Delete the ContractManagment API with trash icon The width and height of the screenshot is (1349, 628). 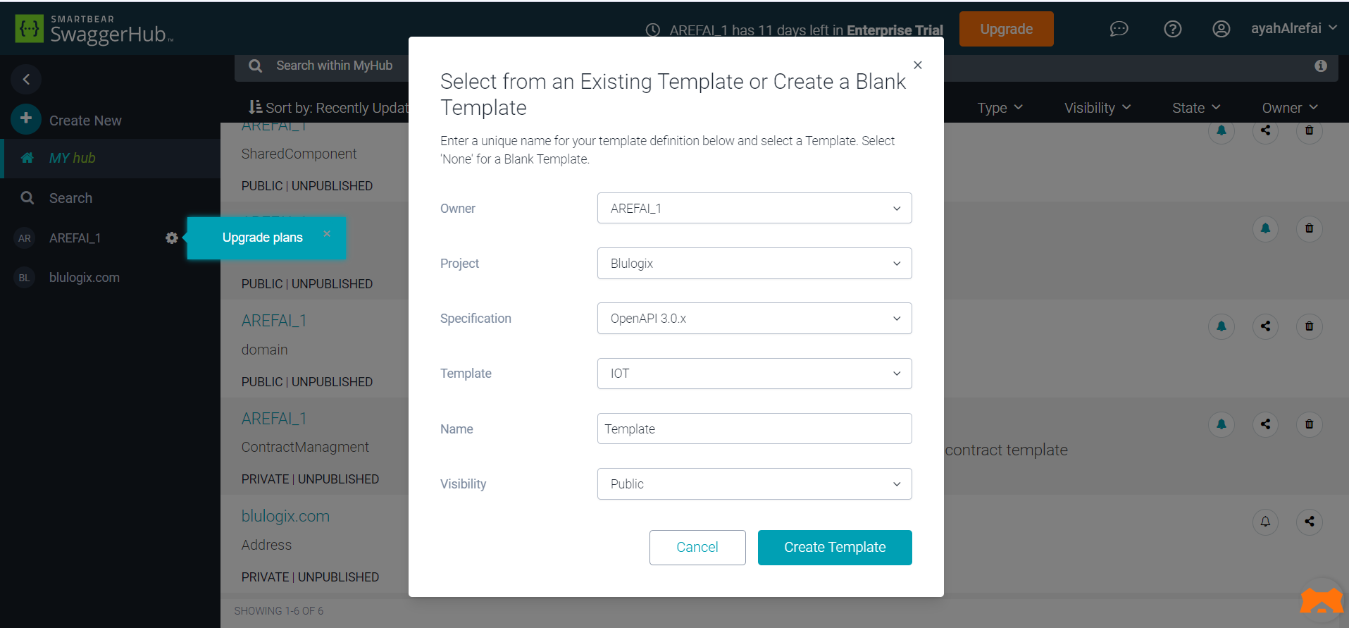pos(1309,424)
